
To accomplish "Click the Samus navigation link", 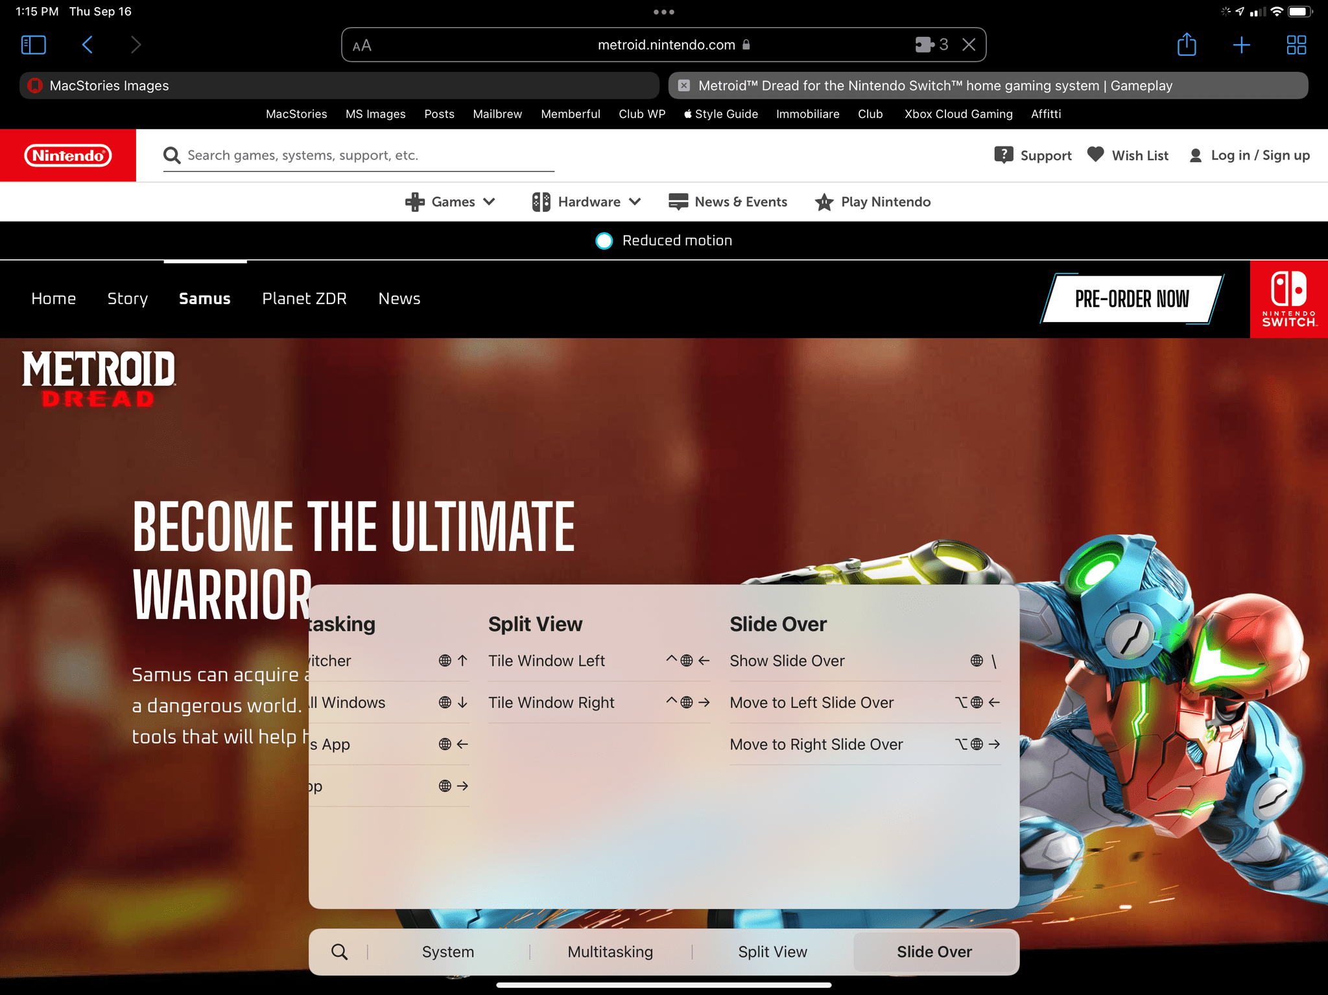I will (204, 298).
